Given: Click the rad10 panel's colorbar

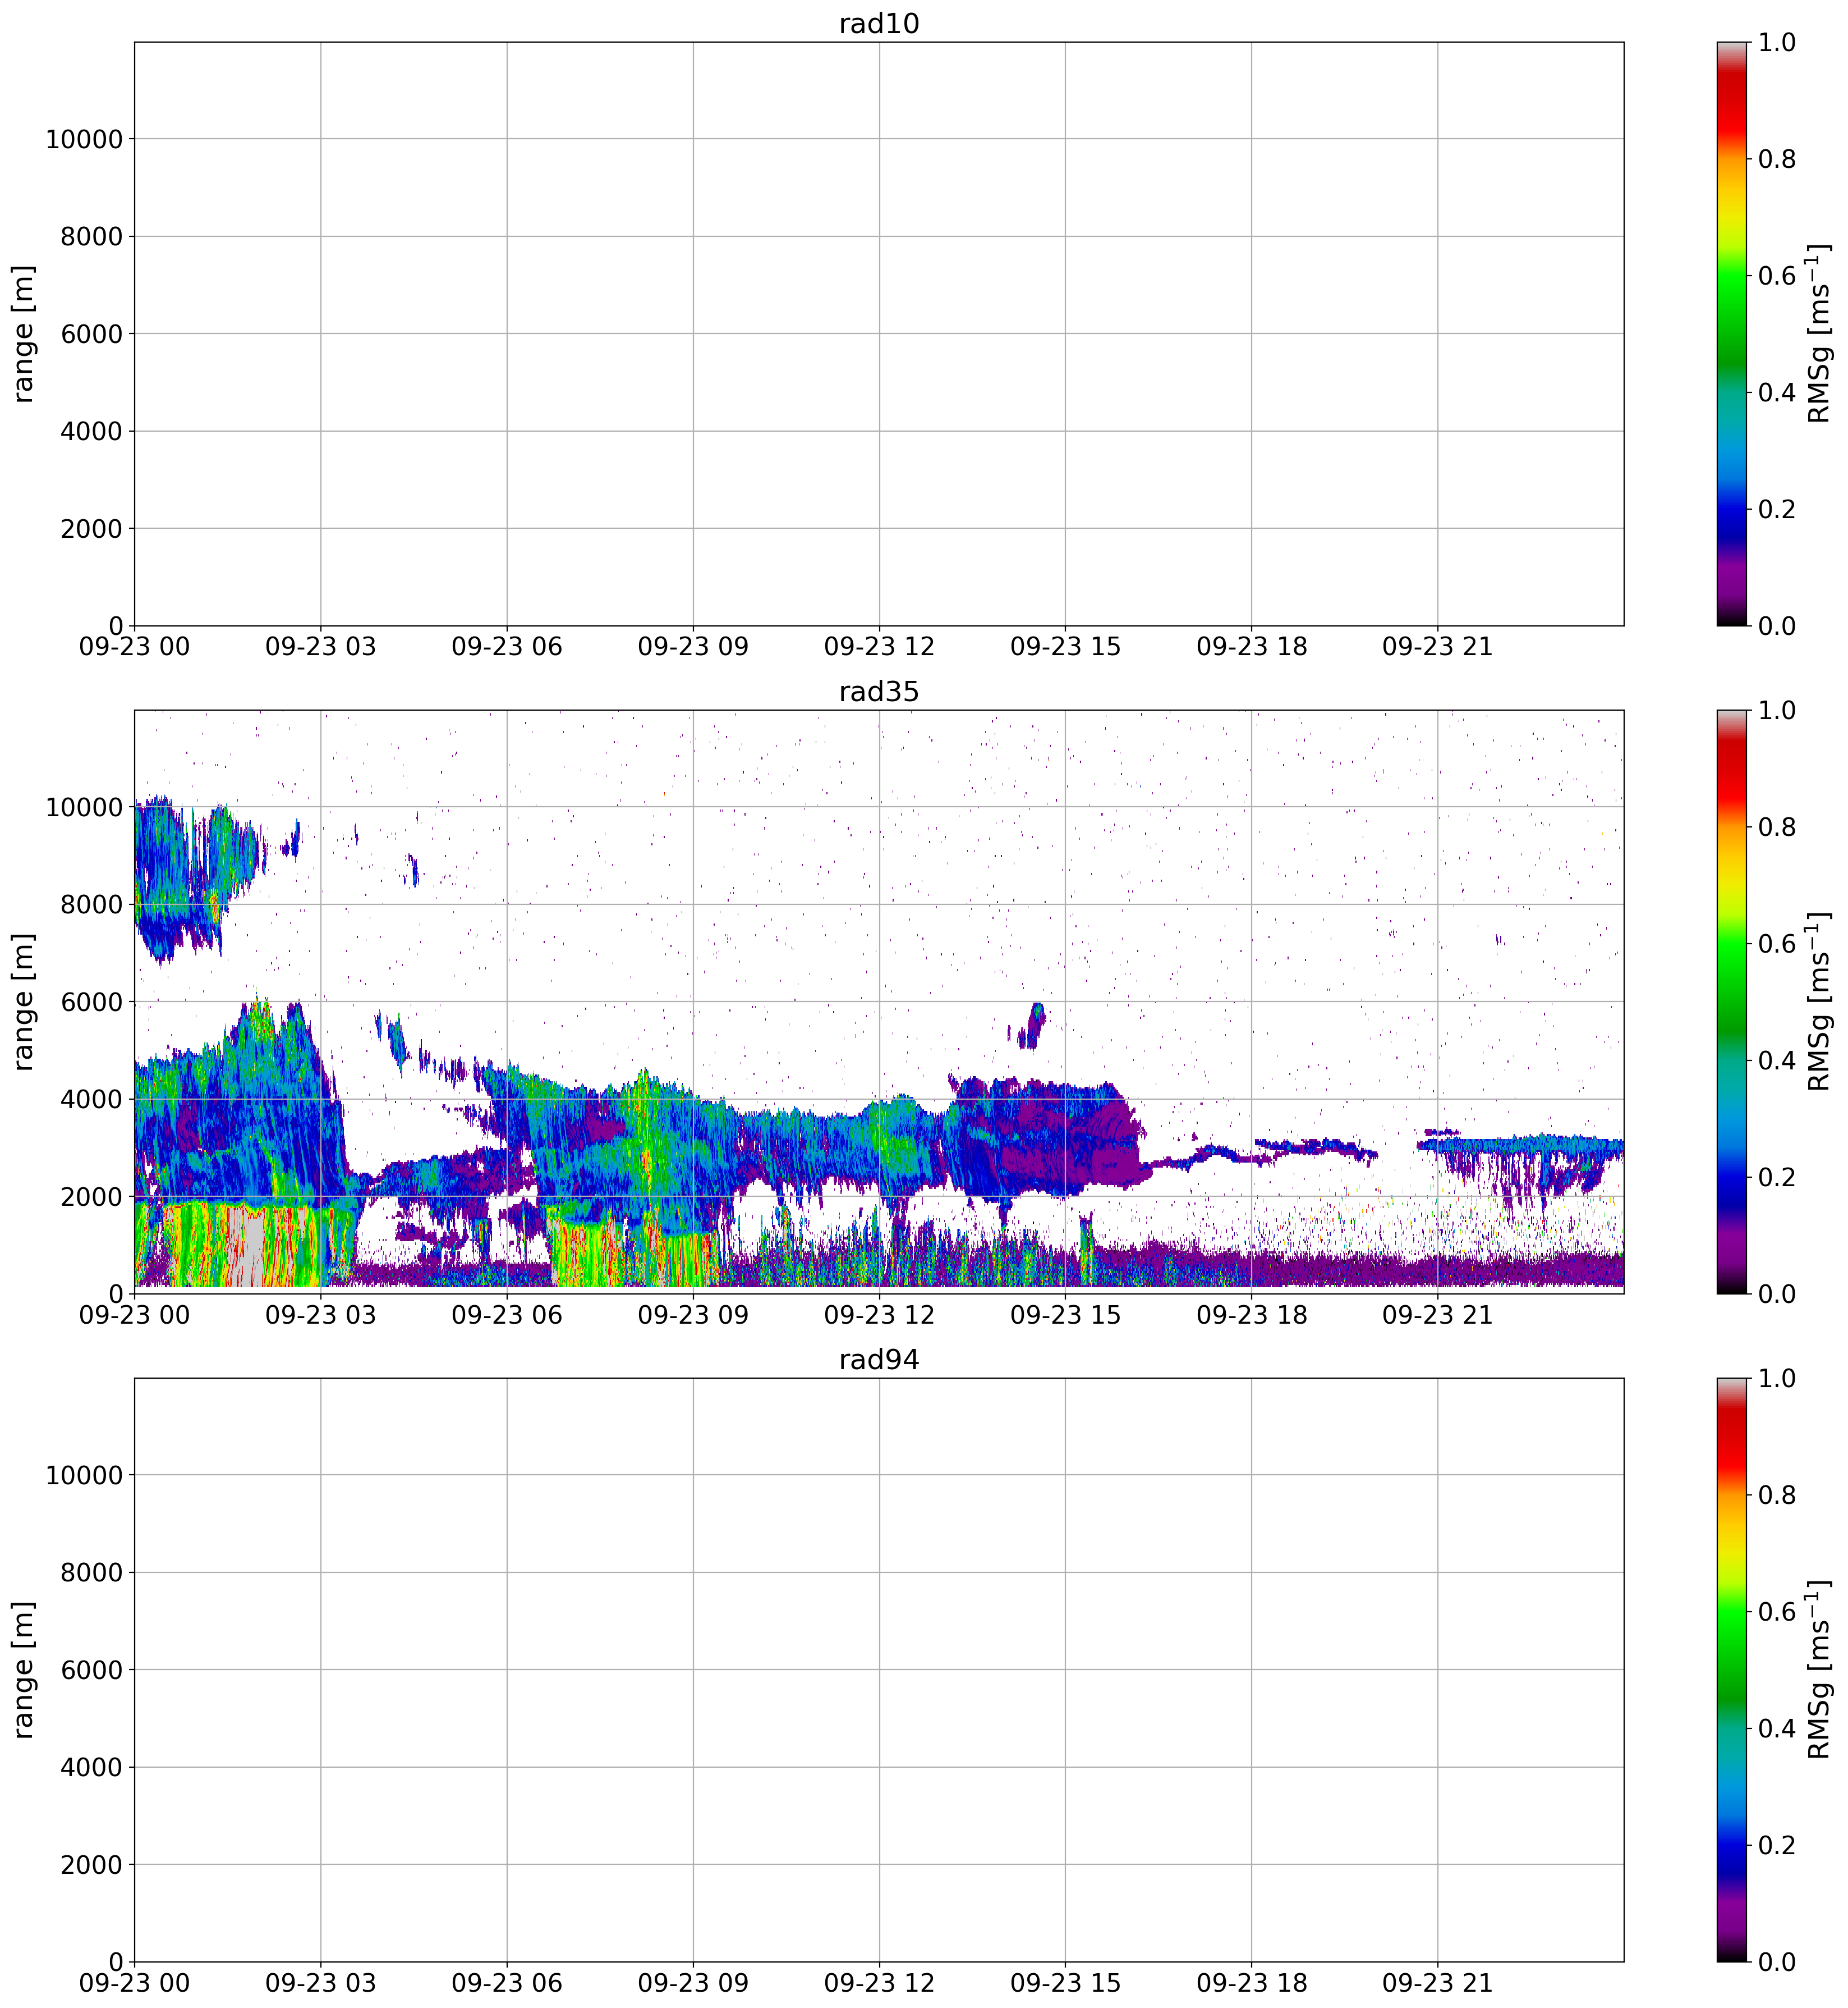Looking at the screenshot, I should [x=1731, y=333].
